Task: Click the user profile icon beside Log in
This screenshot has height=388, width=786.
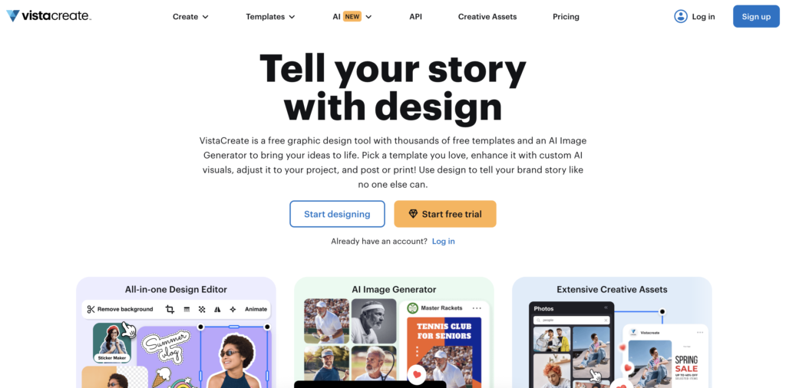Action: coord(680,17)
